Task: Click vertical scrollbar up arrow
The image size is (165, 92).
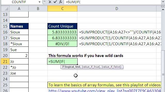Action: coord(163,9)
